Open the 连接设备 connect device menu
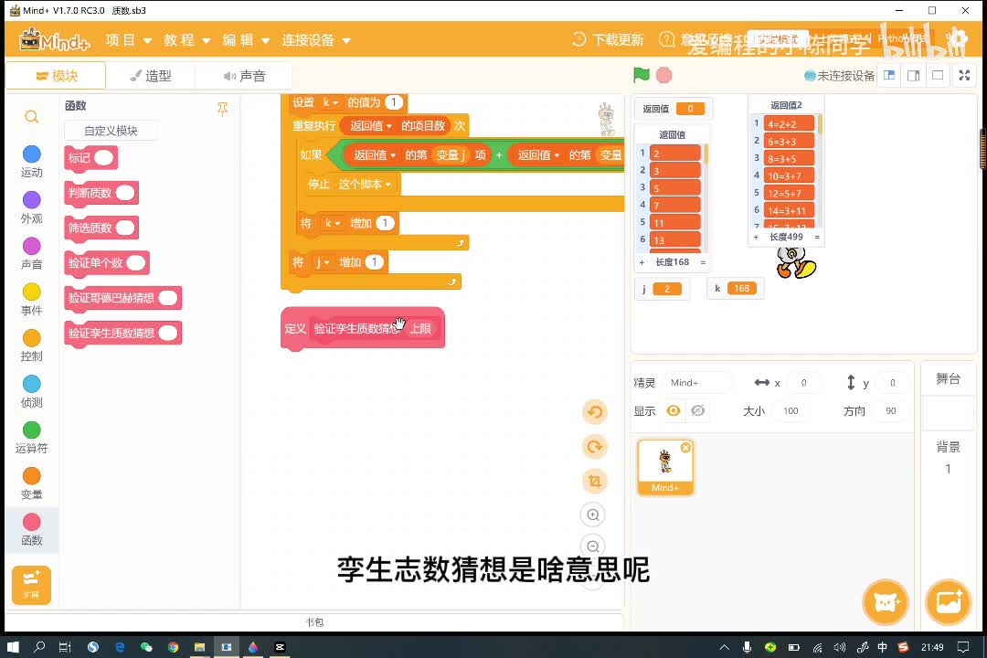 click(316, 40)
